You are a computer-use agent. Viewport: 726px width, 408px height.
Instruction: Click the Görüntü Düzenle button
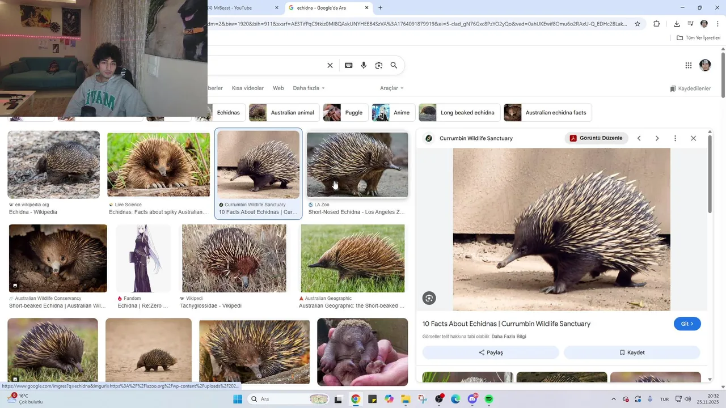coord(596,138)
